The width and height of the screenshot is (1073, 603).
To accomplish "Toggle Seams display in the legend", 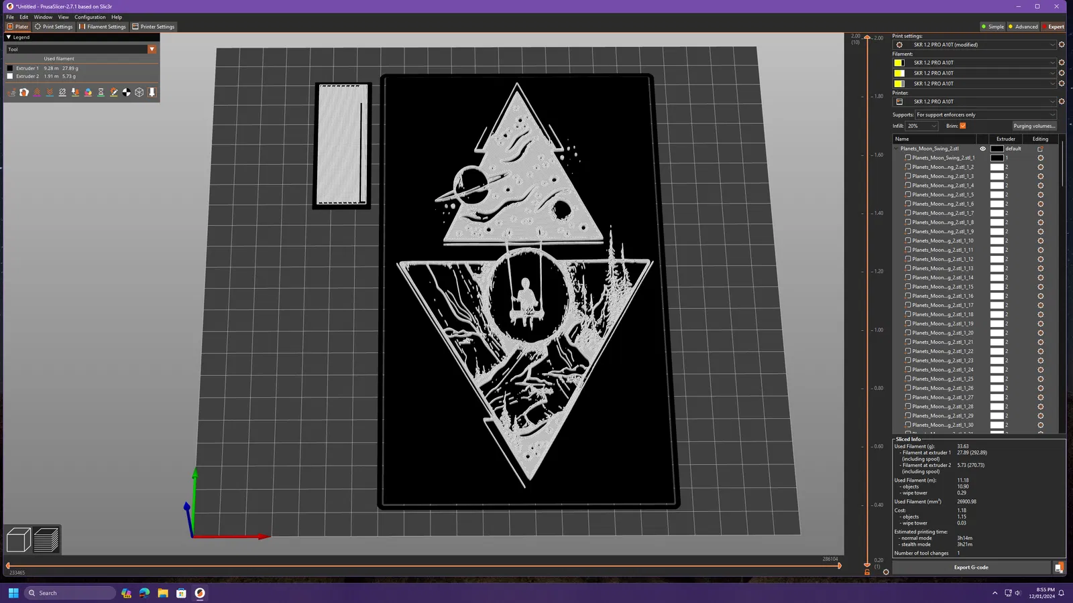I will point(62,92).
